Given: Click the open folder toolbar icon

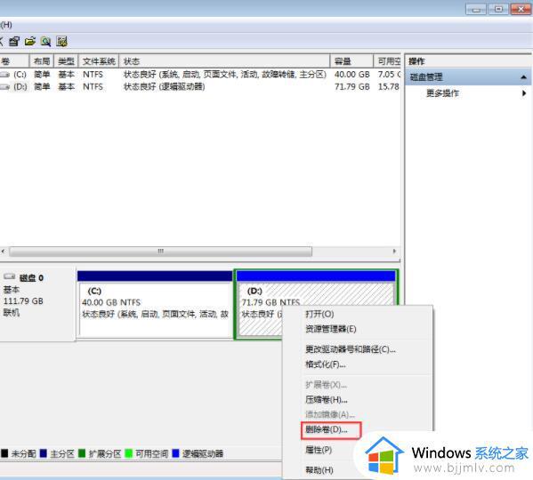Looking at the screenshot, I should [x=30, y=42].
